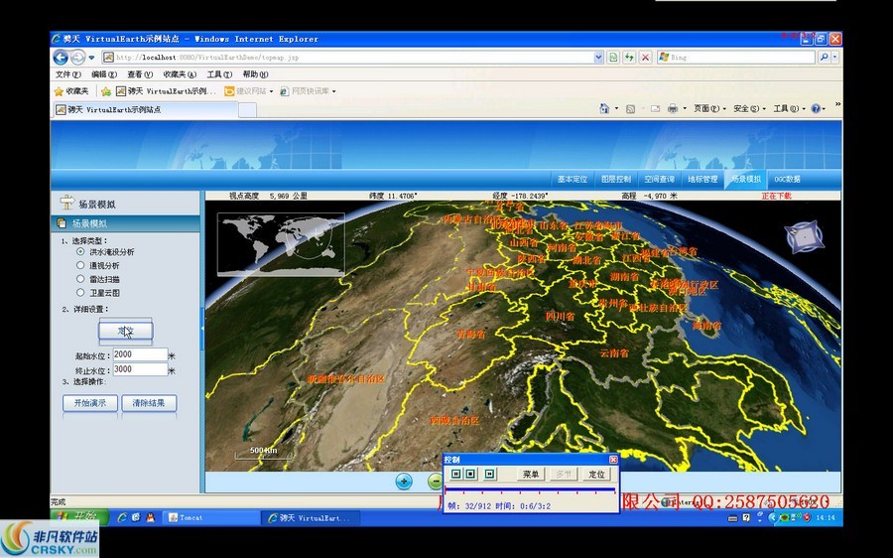Open the 建议网站 dropdown
This screenshot has width=893, height=558.
coord(248,91)
